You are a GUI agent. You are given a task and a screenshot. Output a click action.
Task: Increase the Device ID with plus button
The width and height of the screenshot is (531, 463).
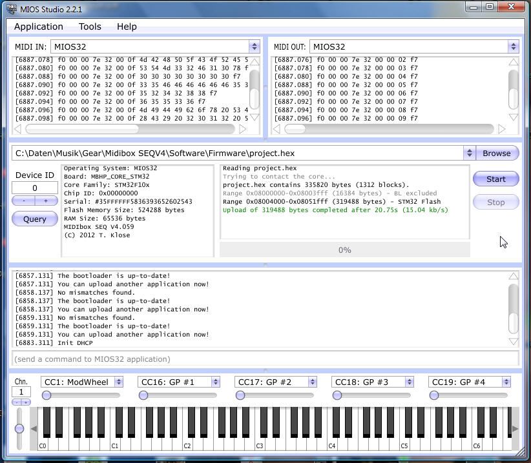[x=46, y=201]
